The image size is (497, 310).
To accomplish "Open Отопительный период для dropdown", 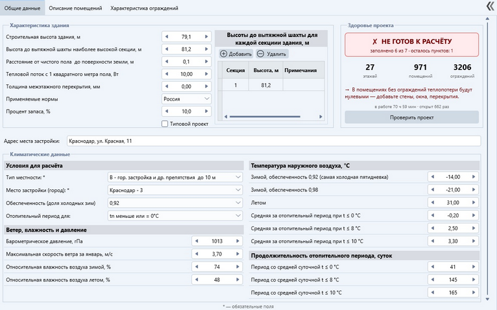I will click(x=175, y=216).
